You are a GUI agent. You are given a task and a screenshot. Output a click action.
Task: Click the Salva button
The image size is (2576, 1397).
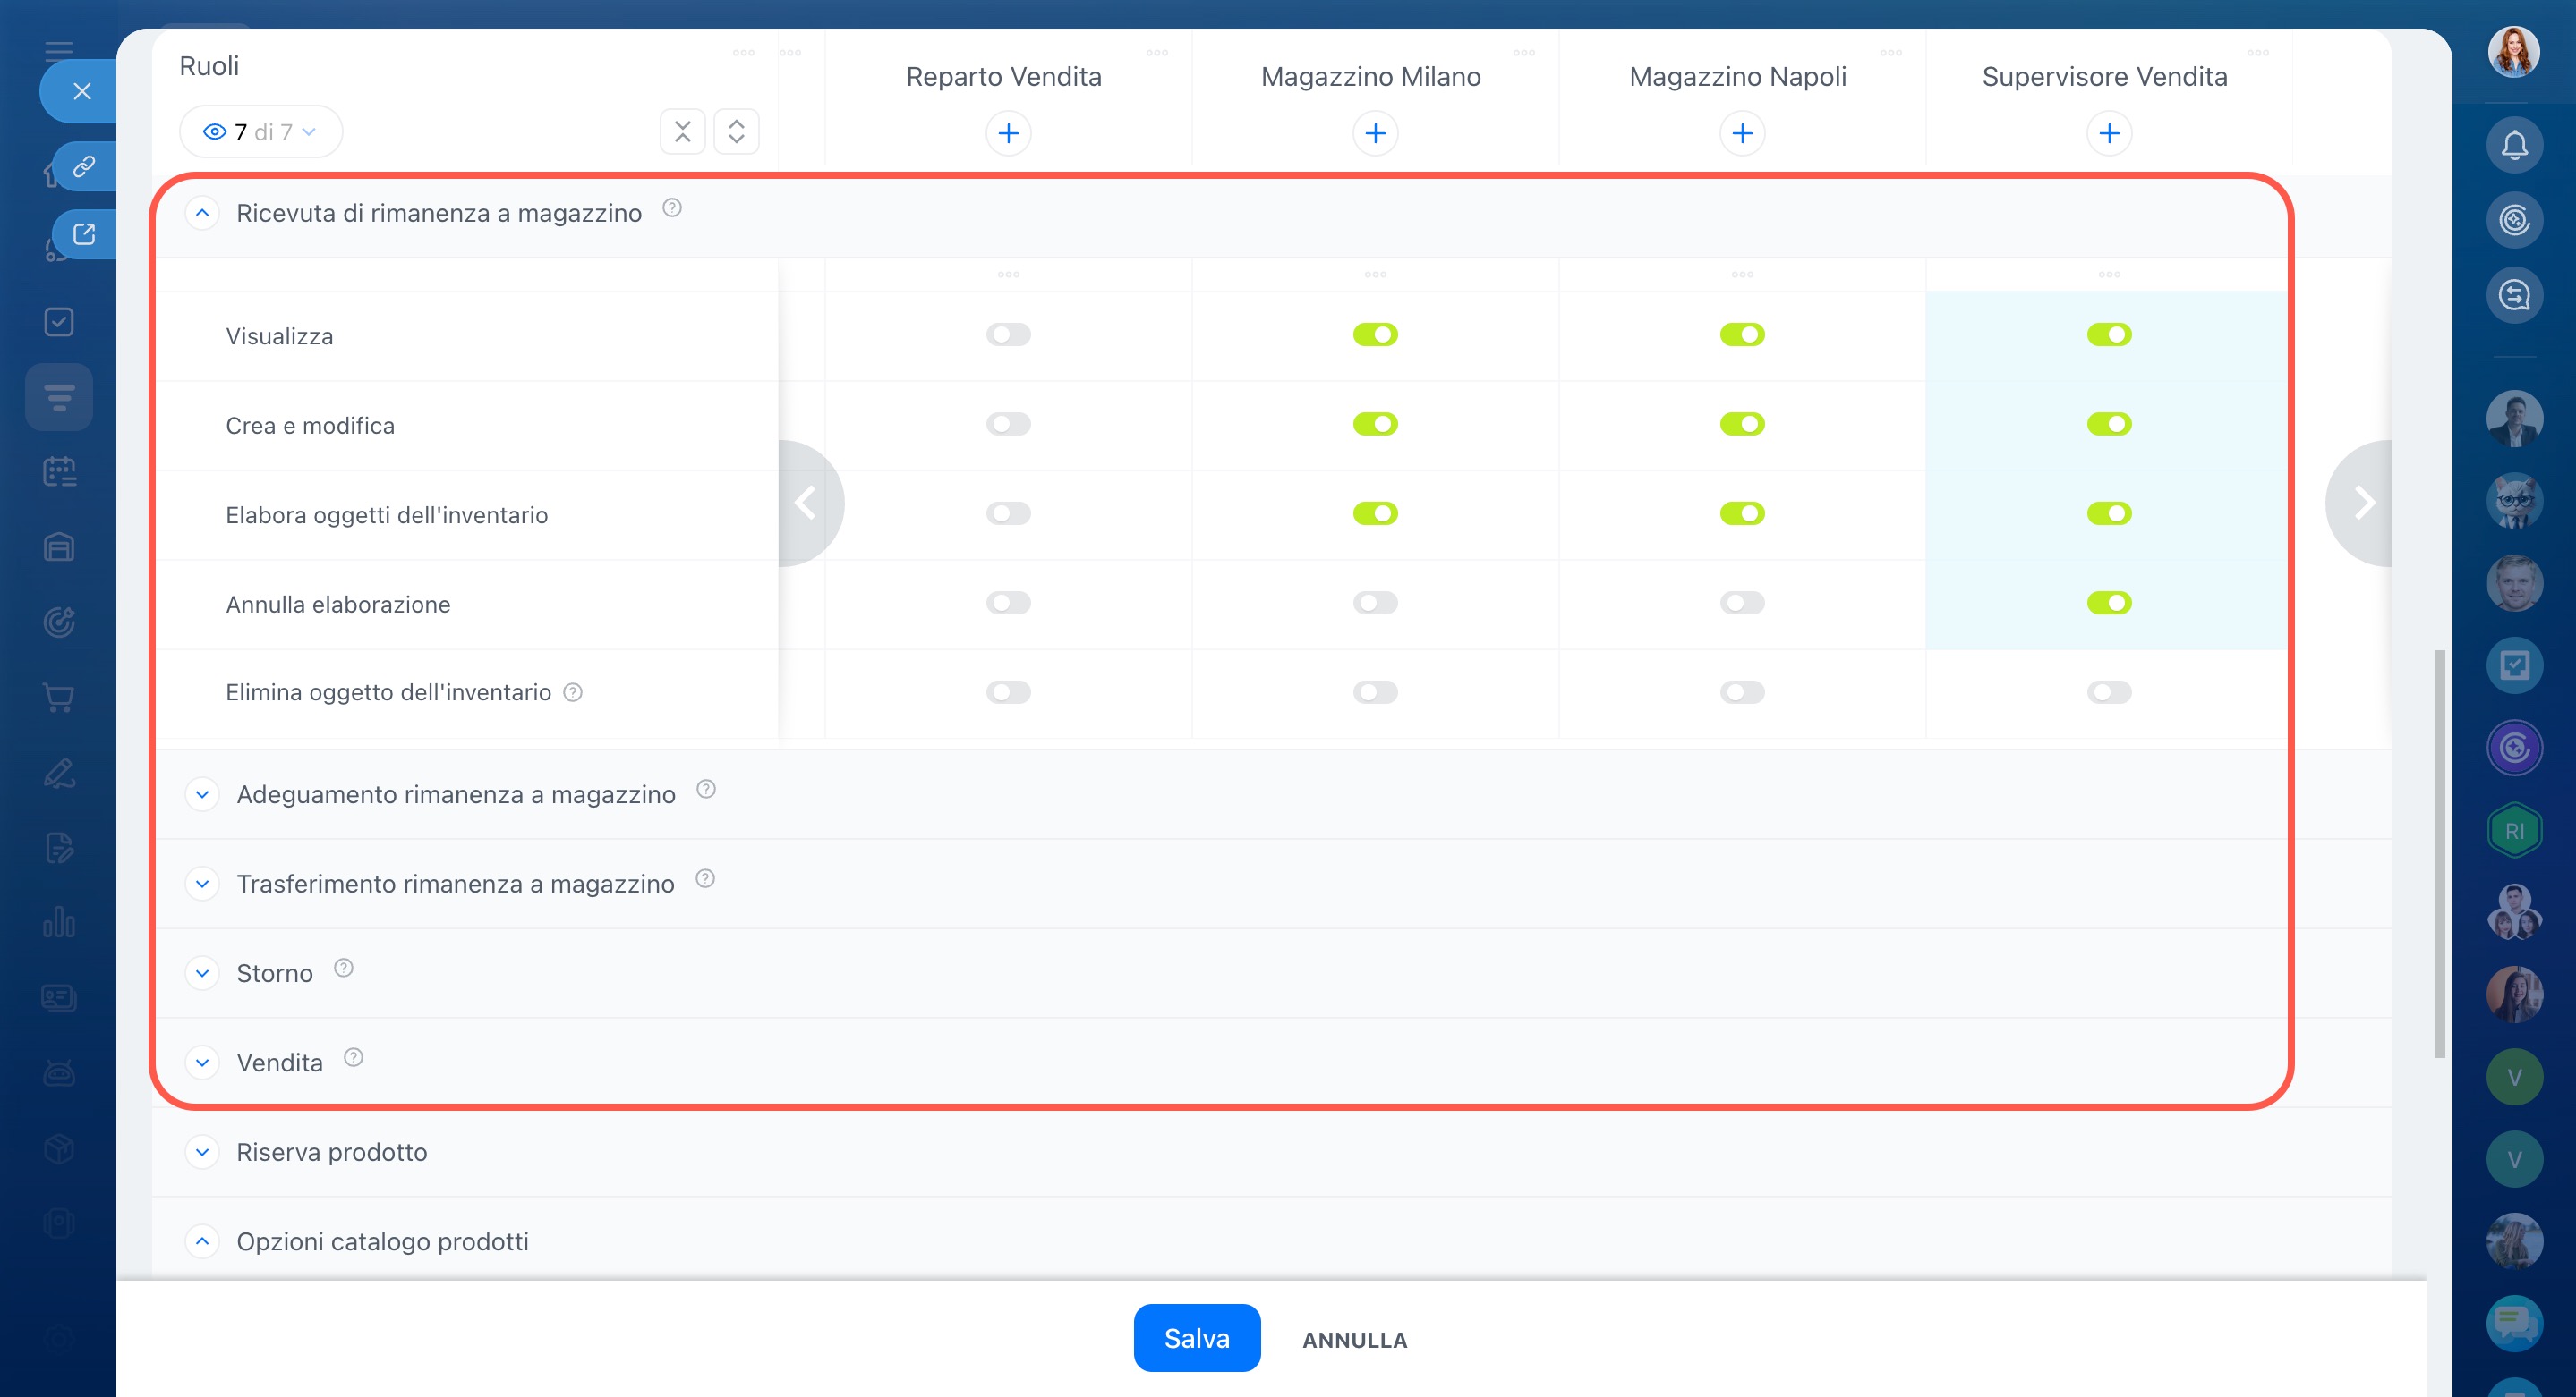1196,1338
